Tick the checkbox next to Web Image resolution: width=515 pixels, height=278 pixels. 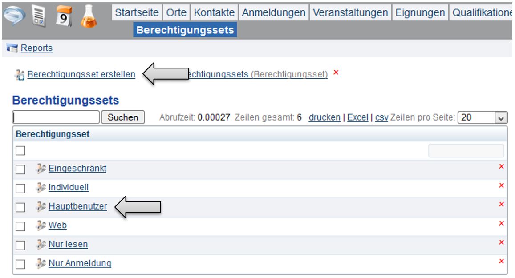pyautogui.click(x=20, y=226)
